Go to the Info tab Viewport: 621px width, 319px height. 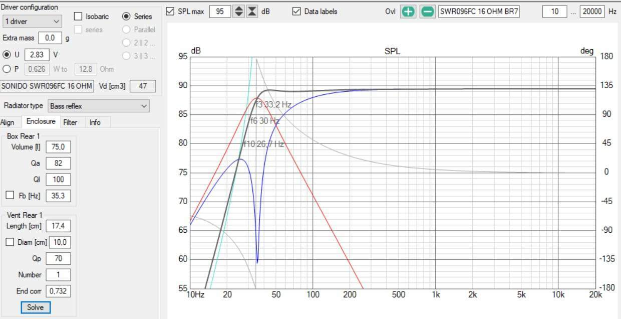(x=95, y=122)
